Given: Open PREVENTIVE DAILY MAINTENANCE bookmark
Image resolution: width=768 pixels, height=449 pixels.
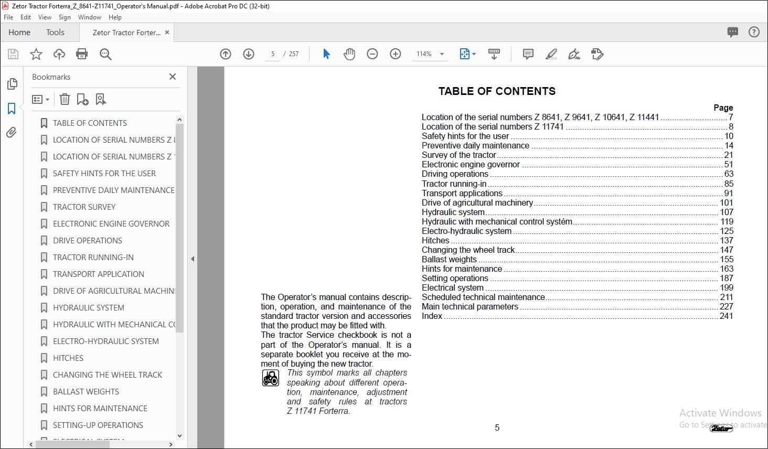Looking at the screenshot, I should [x=114, y=190].
